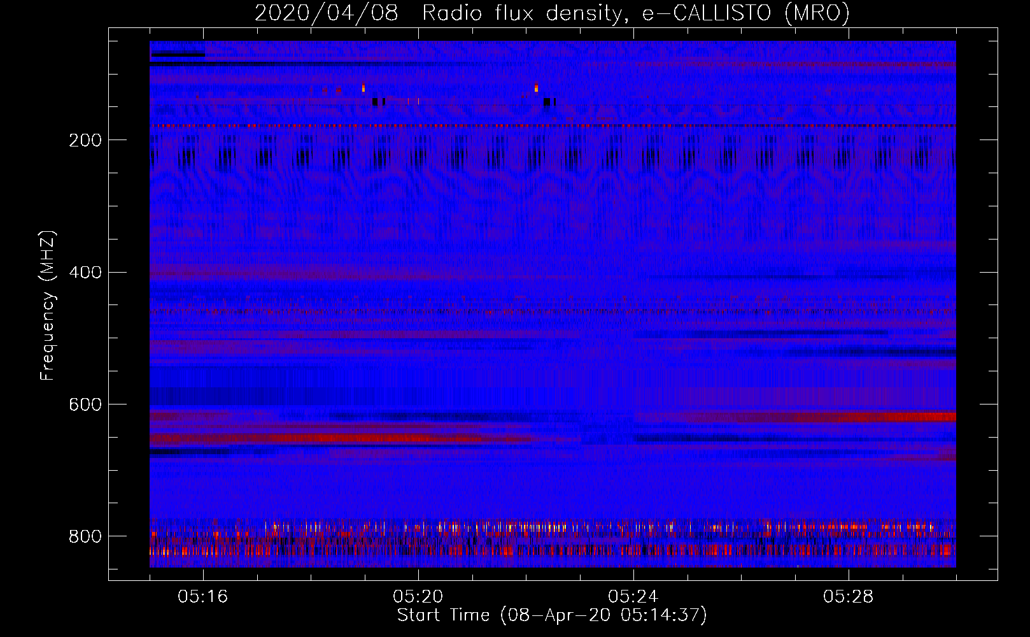Image resolution: width=1030 pixels, height=637 pixels.
Task: Click the Start Time axis label
Action: pyautogui.click(x=552, y=615)
